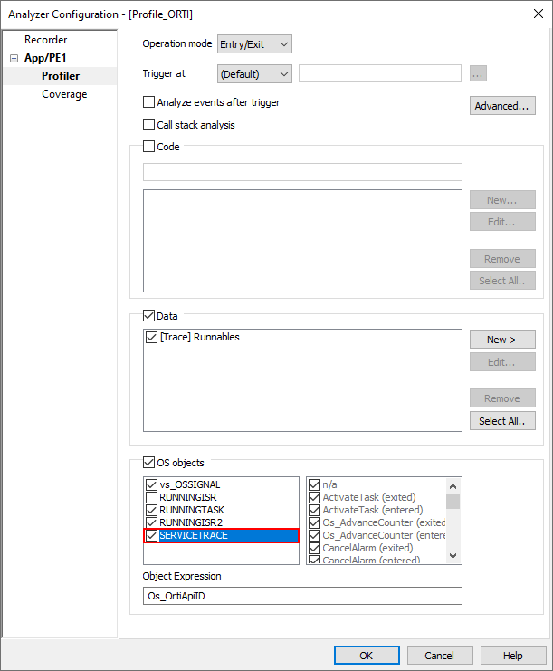Click the Object Expression input field
This screenshot has width=553, height=671.
tap(302, 595)
